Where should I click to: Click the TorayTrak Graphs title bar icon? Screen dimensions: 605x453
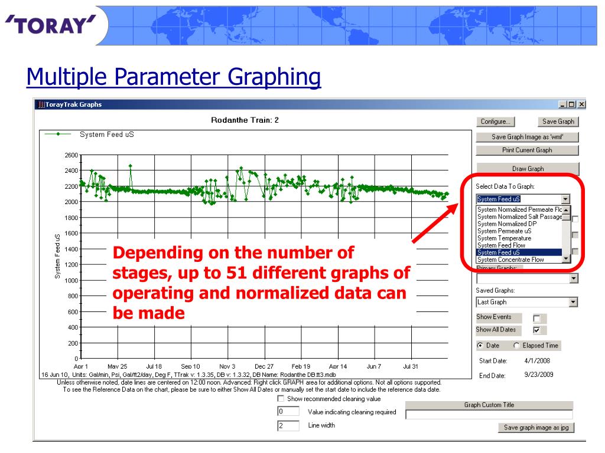coord(41,104)
